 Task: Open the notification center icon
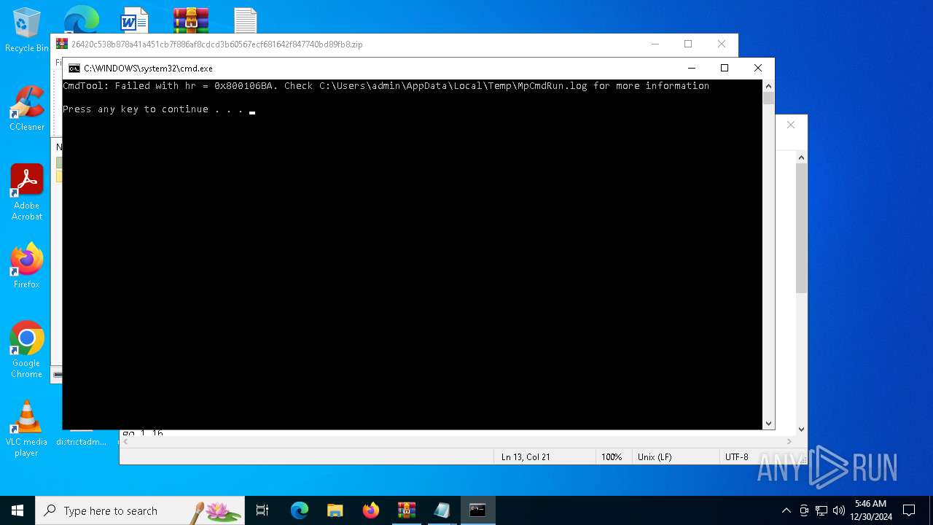(x=909, y=510)
